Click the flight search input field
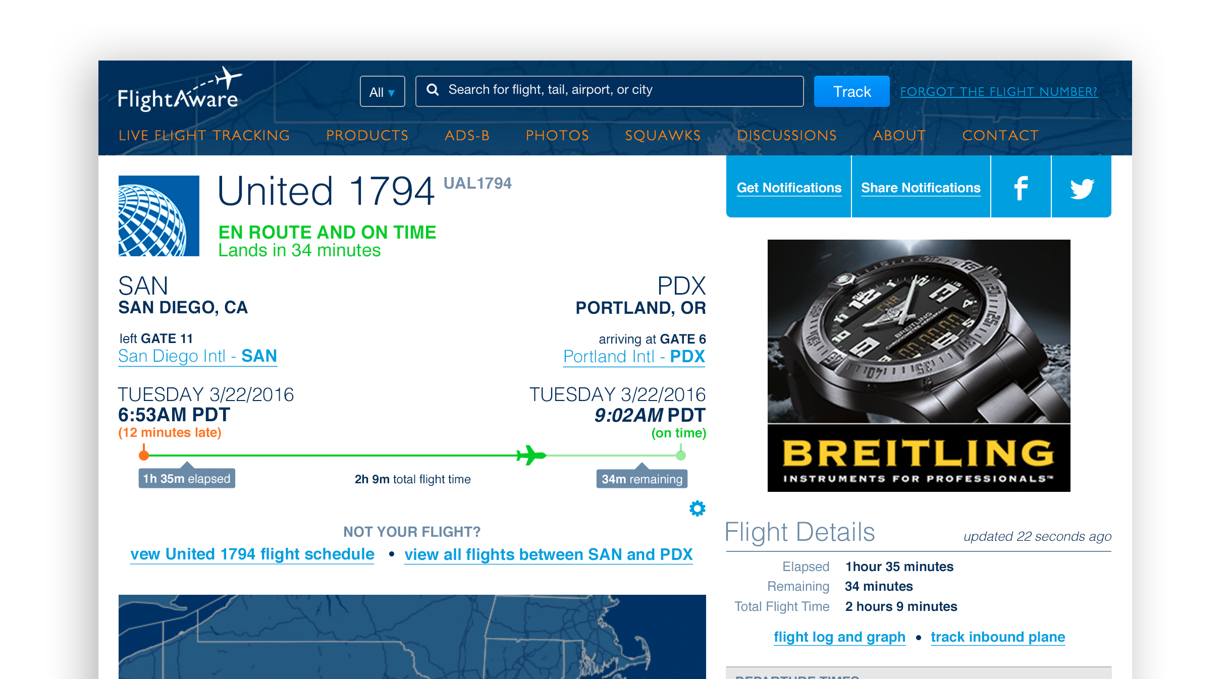The width and height of the screenshot is (1231, 679). pyautogui.click(x=609, y=91)
